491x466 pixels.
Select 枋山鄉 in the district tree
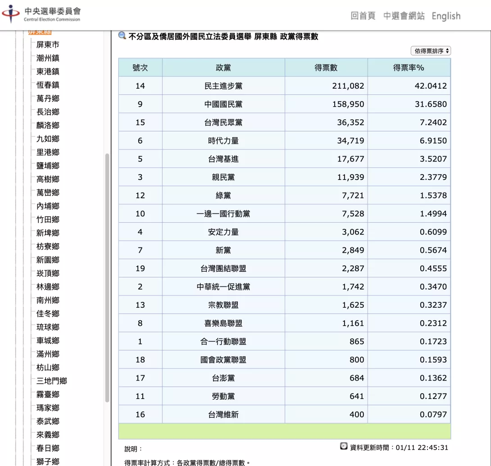tap(48, 367)
